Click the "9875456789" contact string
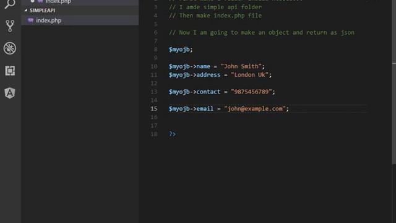 pyautogui.click(x=251, y=92)
